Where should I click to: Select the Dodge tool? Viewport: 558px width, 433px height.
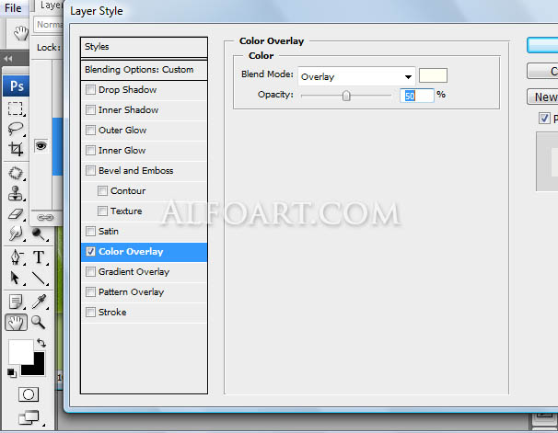[x=39, y=234]
